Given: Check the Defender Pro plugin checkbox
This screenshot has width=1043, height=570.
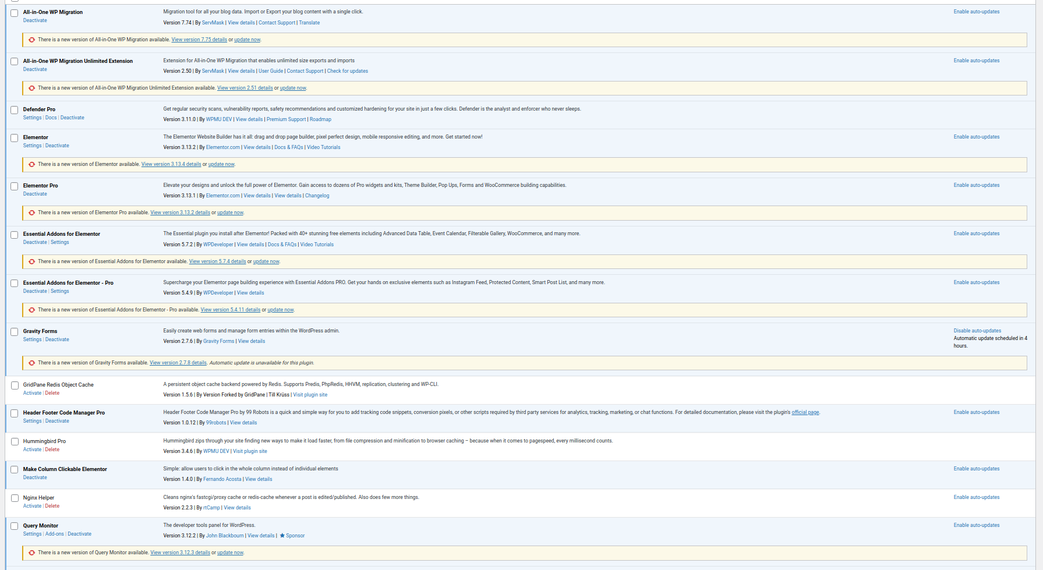Looking at the screenshot, I should 15,110.
